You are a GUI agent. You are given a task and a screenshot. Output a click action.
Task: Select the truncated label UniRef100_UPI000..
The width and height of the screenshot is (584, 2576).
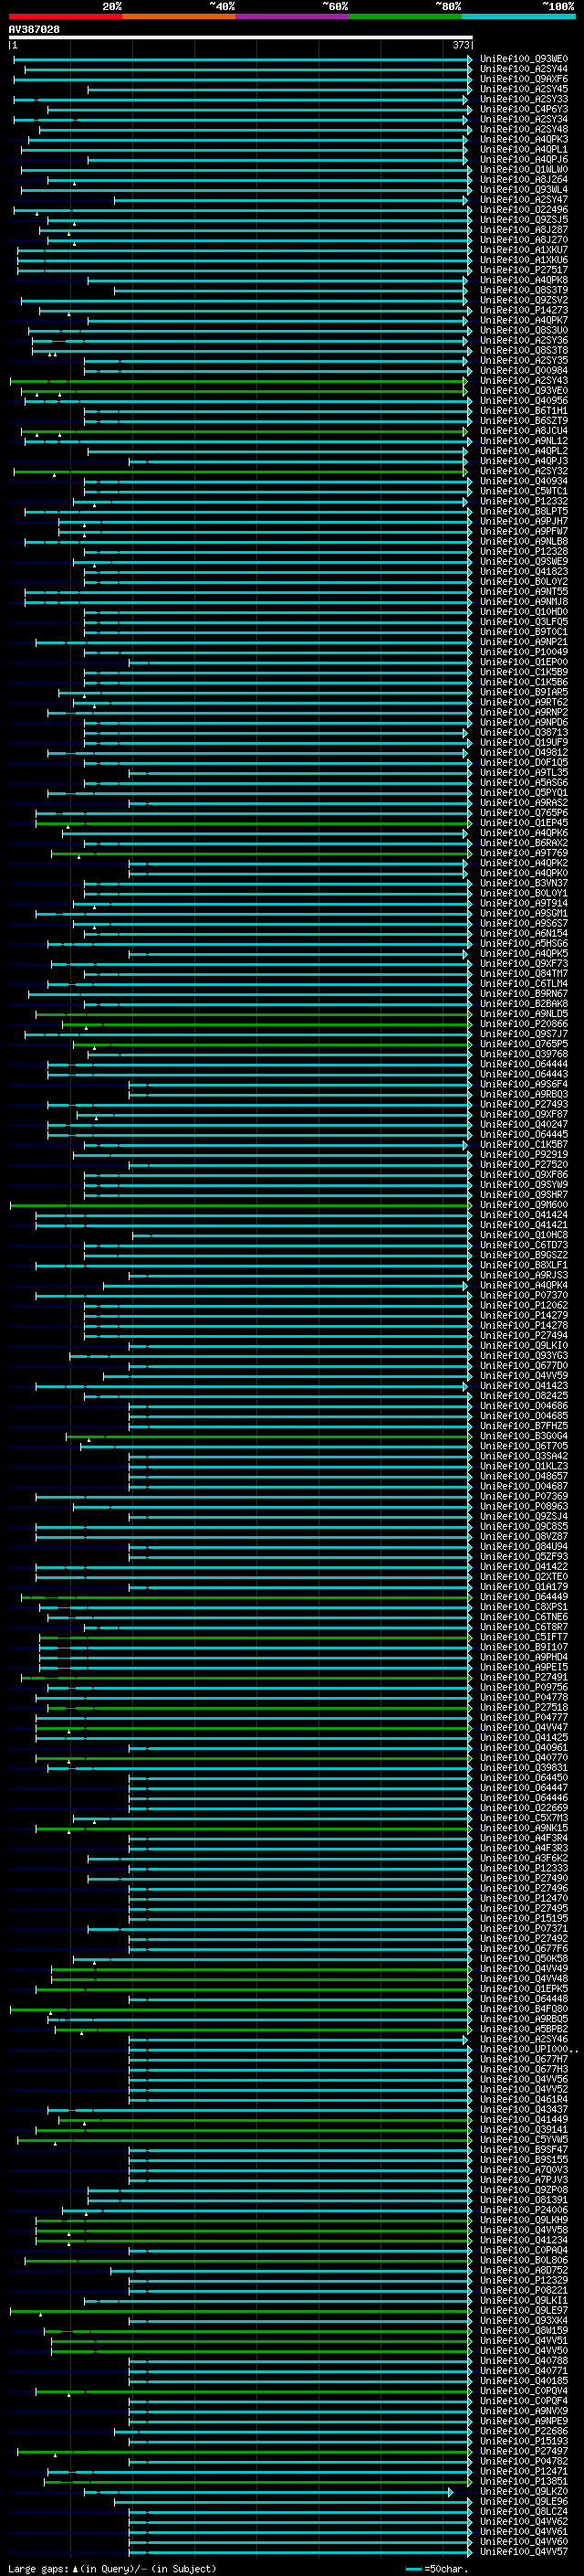(528, 2050)
